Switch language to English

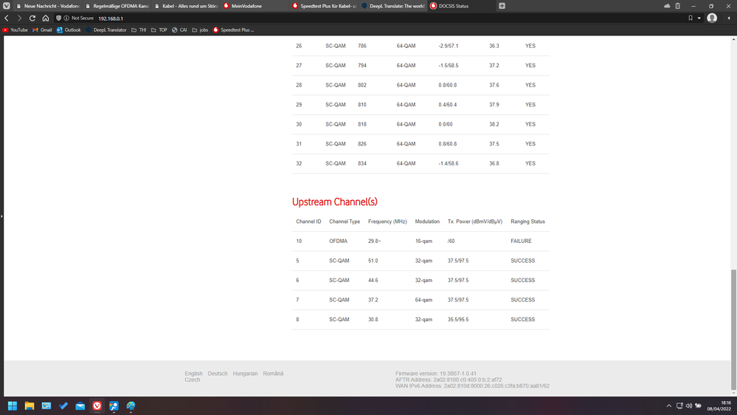(x=193, y=374)
